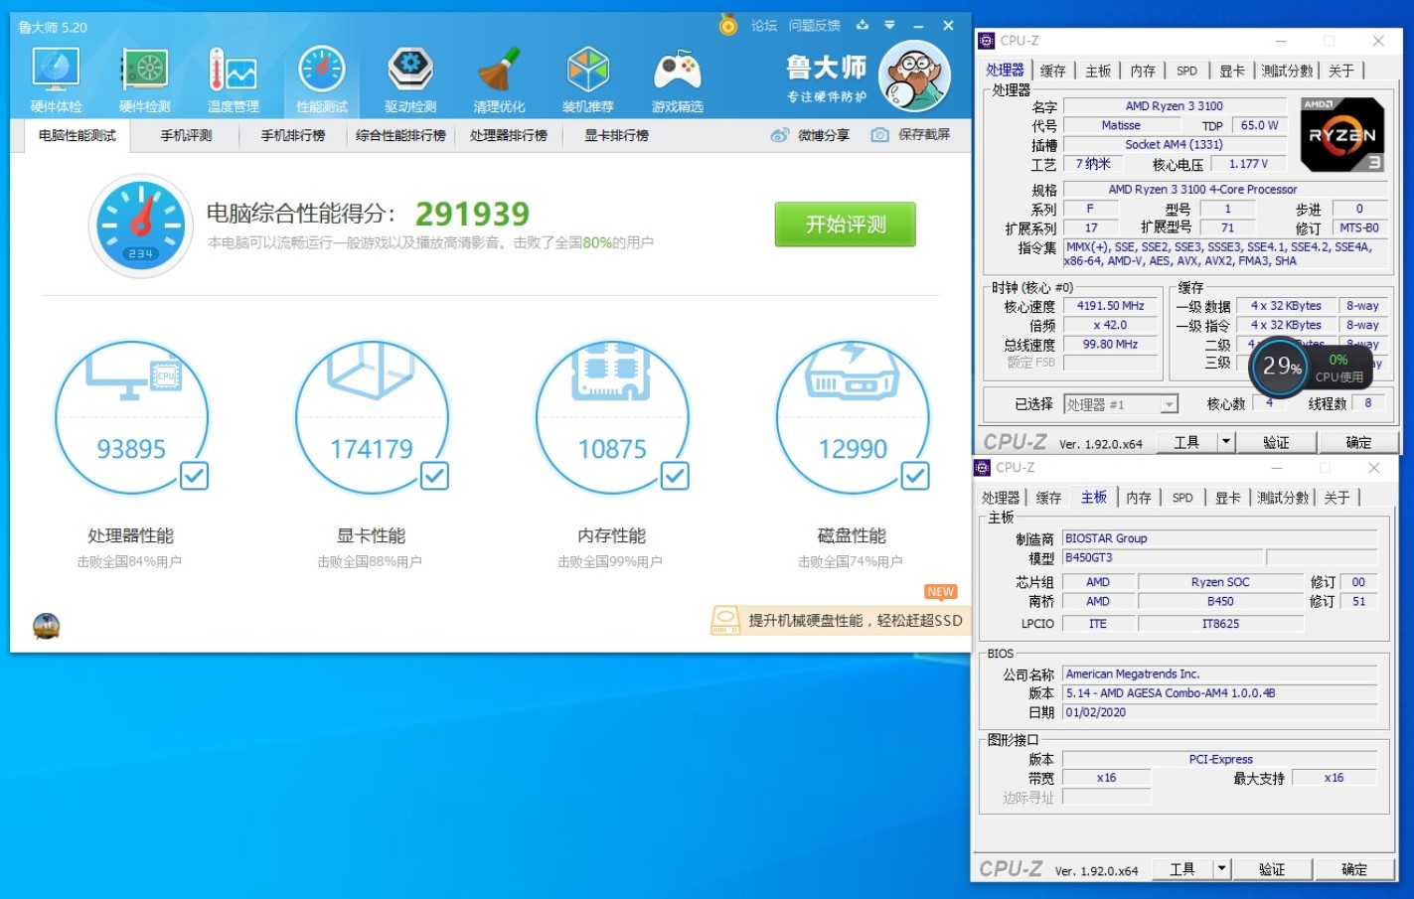The image size is (1414, 899).
Task: Switch to the 手机排行榜 tab
Action: 293,135
